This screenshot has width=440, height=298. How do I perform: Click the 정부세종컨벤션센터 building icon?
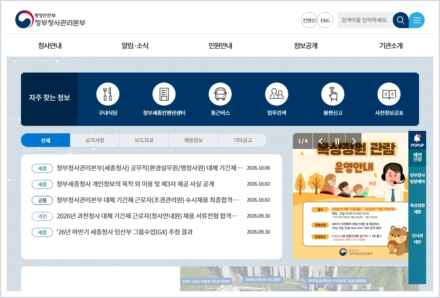click(164, 94)
